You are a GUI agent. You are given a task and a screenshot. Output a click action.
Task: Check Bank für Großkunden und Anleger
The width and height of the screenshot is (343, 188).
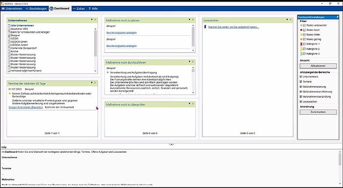point(9,32)
